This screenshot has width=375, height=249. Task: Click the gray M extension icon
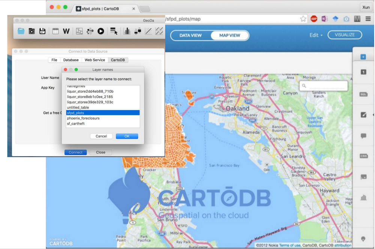click(357, 19)
